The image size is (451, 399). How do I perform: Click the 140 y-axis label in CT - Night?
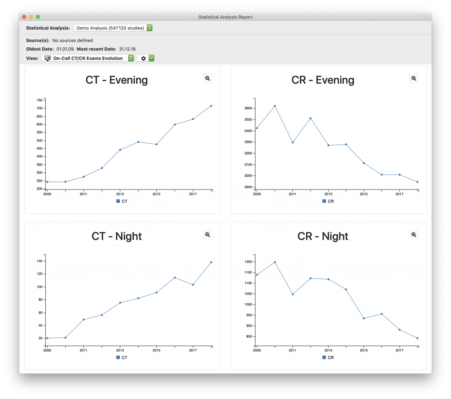[x=39, y=261]
